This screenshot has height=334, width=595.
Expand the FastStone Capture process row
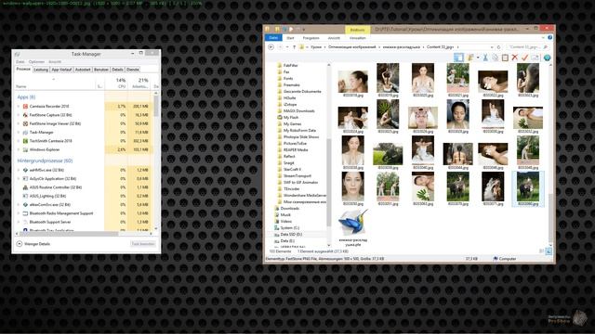(19, 115)
